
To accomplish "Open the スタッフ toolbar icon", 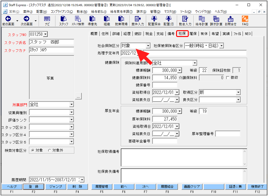I will [64, 21].
